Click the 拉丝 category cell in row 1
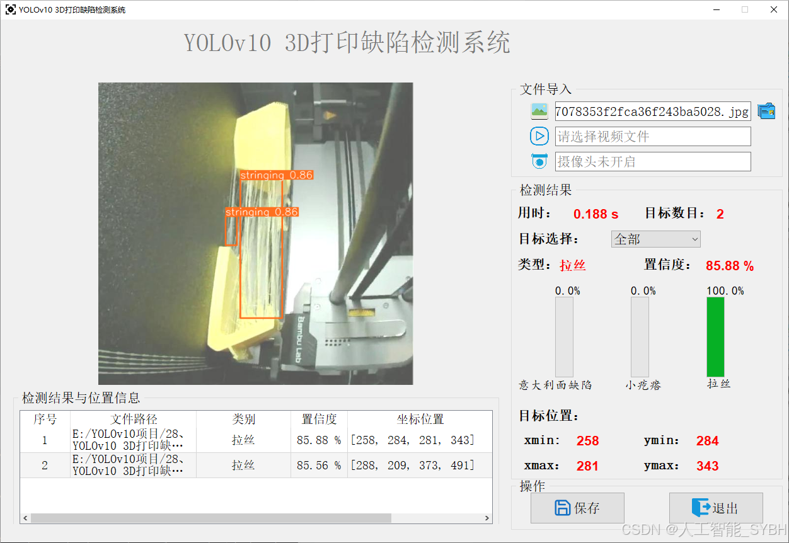Image resolution: width=789 pixels, height=543 pixels. click(x=243, y=440)
